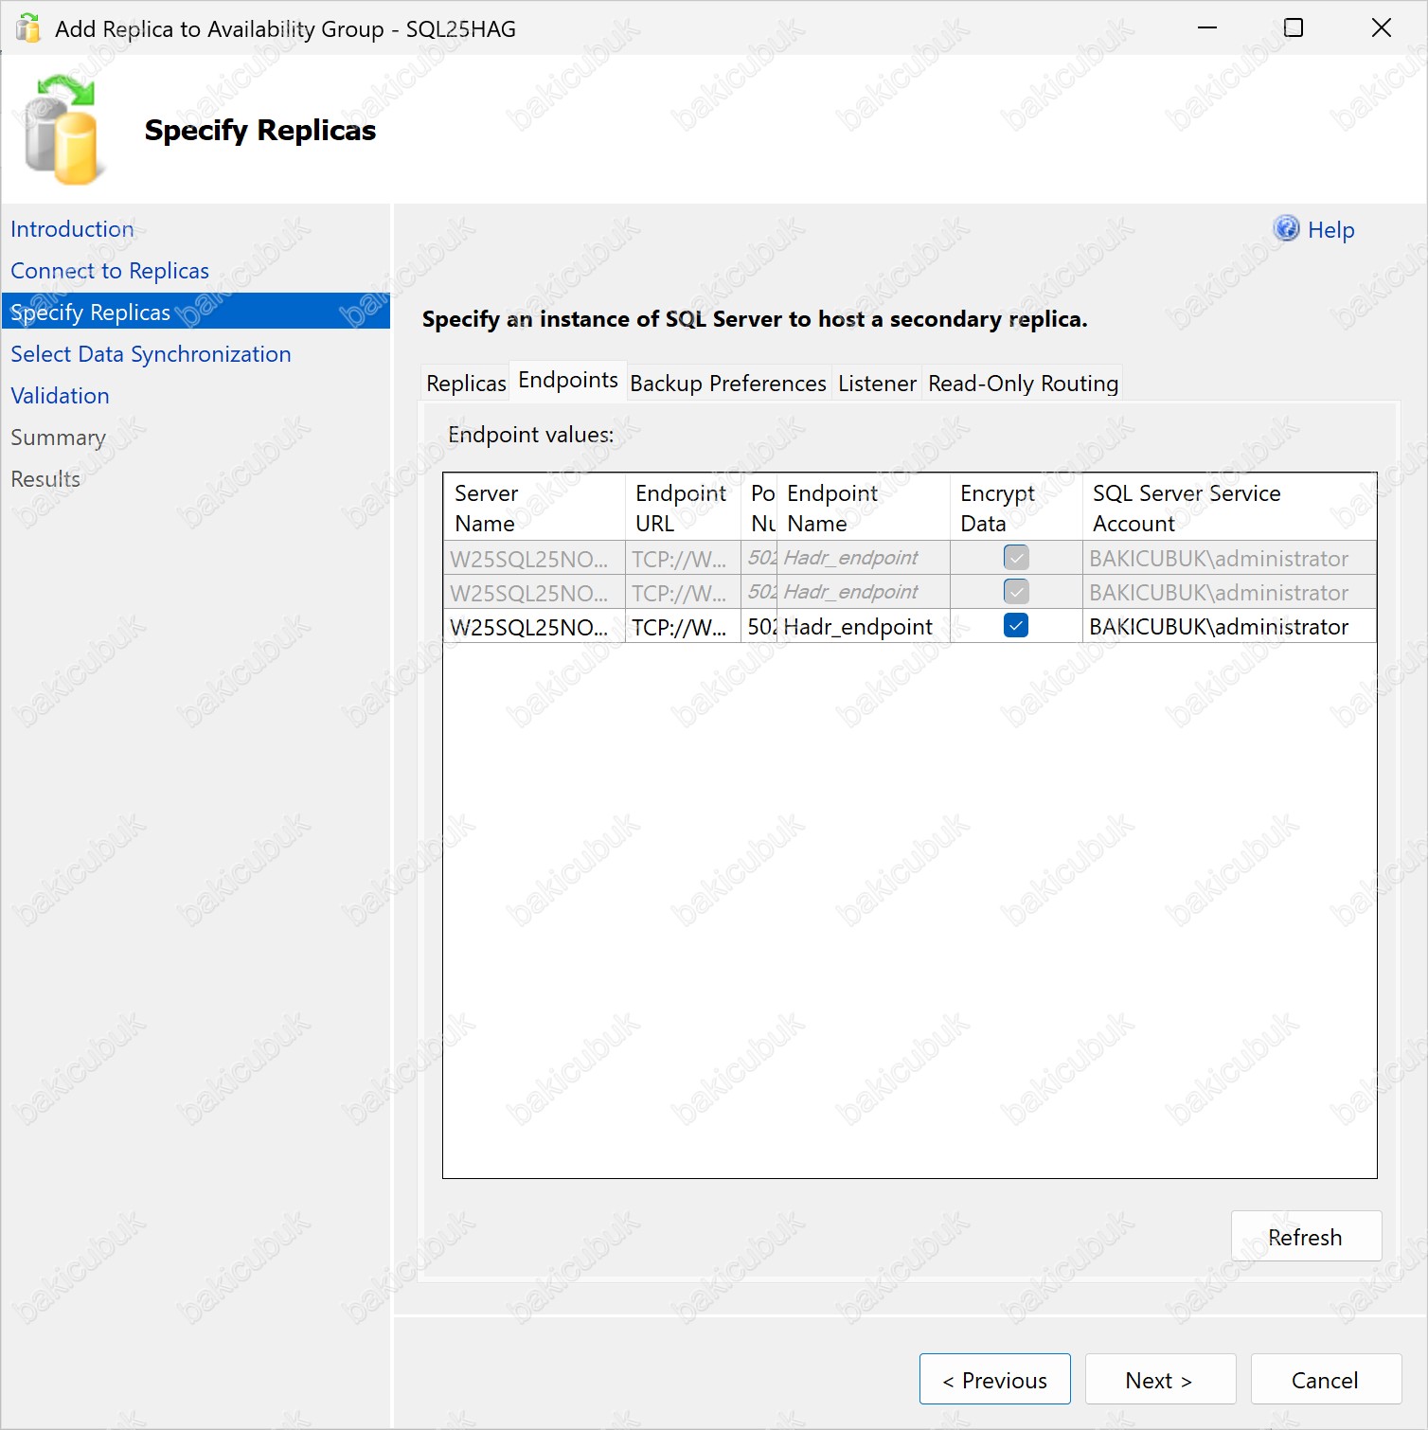
Task: Open the Read-Only Routing tab
Action: tap(1023, 384)
